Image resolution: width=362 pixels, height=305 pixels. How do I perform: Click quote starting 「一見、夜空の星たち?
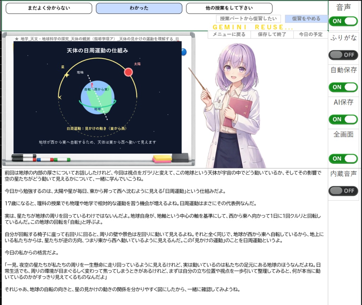[x=163, y=271]
